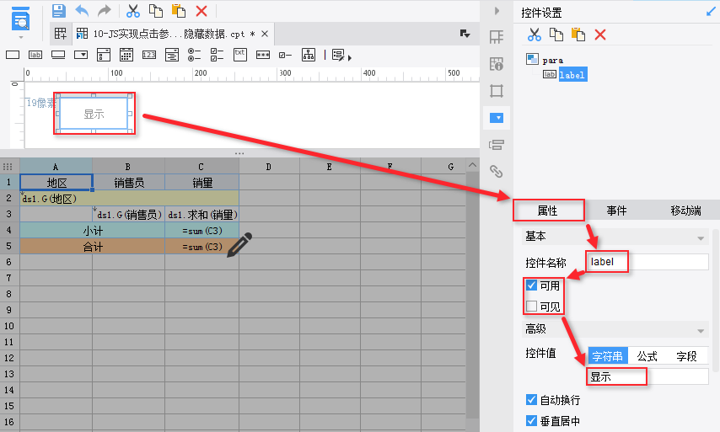
Task: Paste using the top toolbar clipboard icon
Action: pos(178,11)
